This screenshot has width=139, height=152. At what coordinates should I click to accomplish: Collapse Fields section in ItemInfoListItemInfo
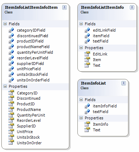coord(81,24)
